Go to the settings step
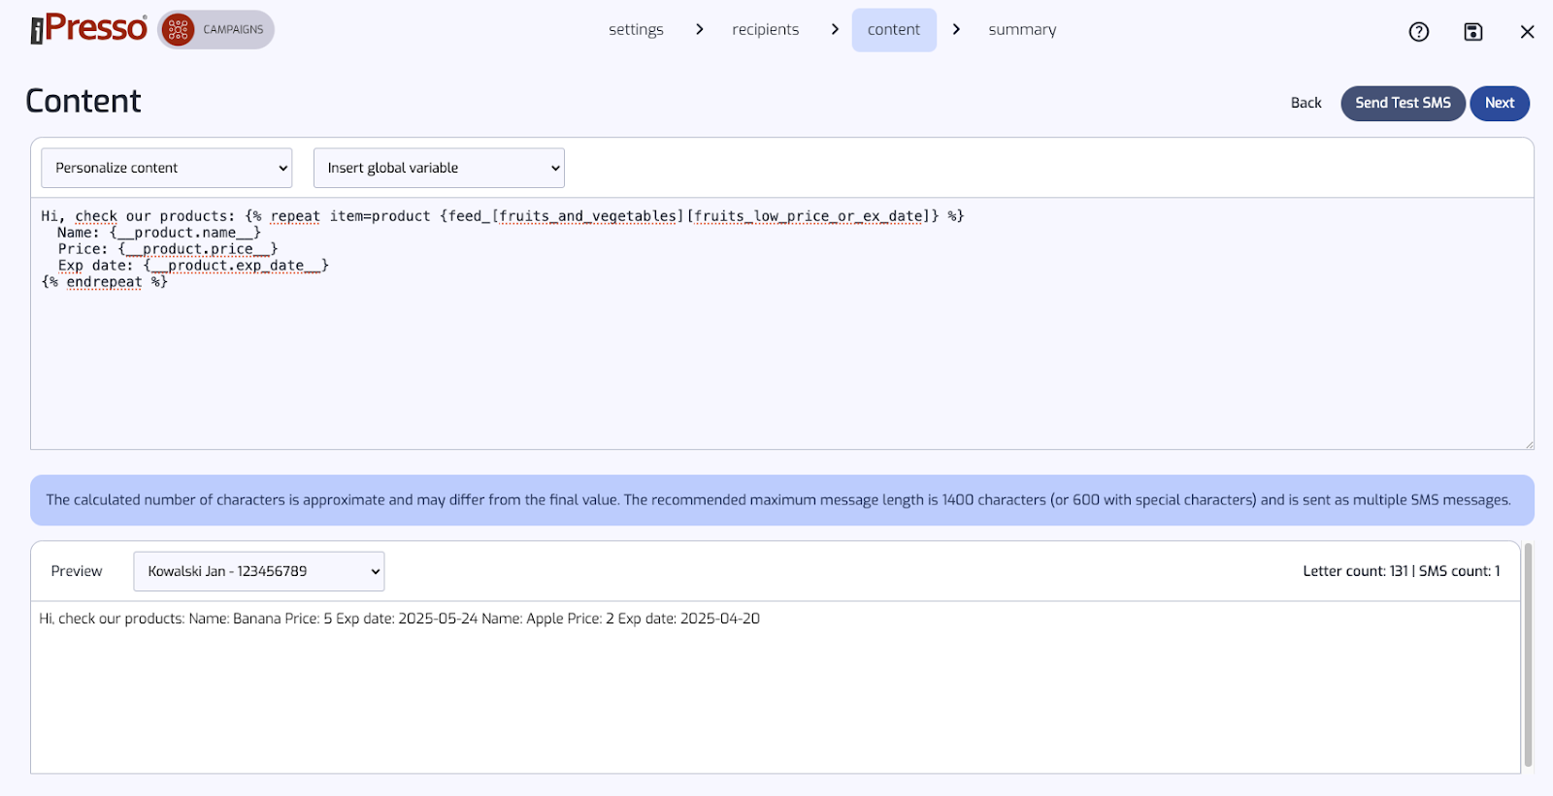 point(636,30)
